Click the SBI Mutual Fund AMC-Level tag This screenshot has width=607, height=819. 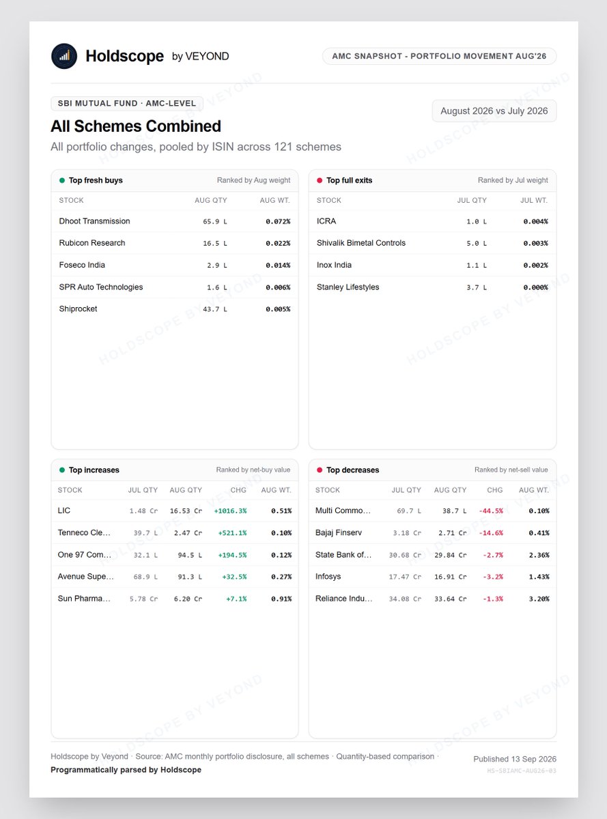pos(127,104)
